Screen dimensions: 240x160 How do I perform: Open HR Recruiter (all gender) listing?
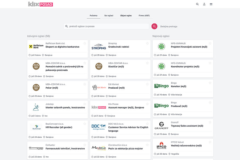coord(59,127)
